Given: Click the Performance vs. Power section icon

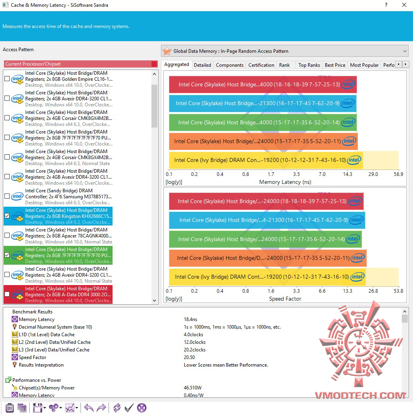Looking at the screenshot, I should pos(8,380).
